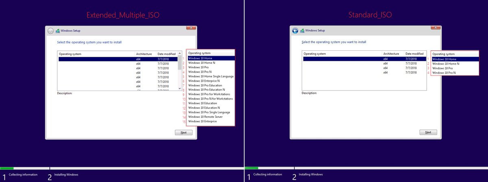Select Windows 10 Home in Standard_ISO overlay list

point(455,59)
